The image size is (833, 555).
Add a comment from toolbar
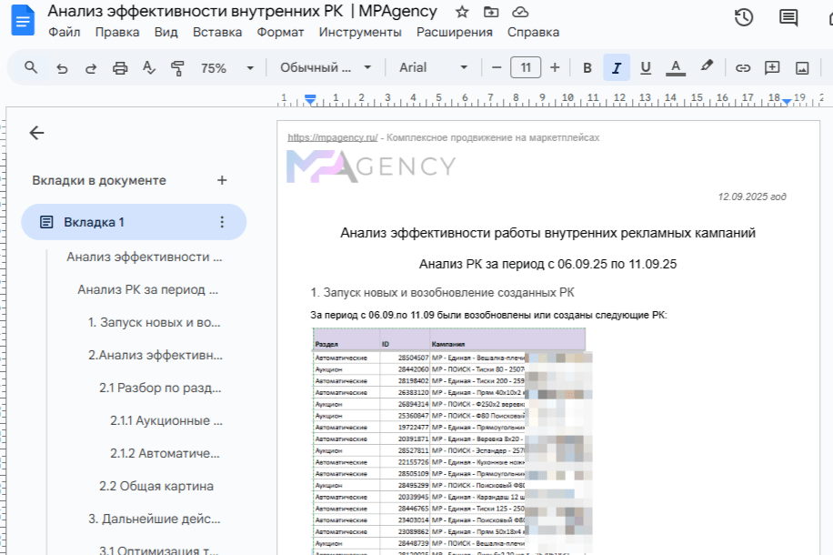pos(772,67)
